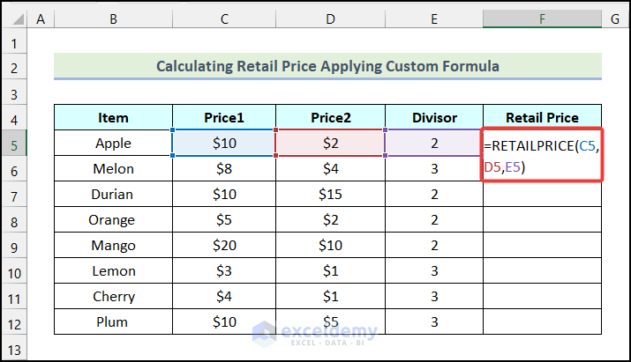Click Cherry's Price1 cell '$4'

click(x=224, y=297)
